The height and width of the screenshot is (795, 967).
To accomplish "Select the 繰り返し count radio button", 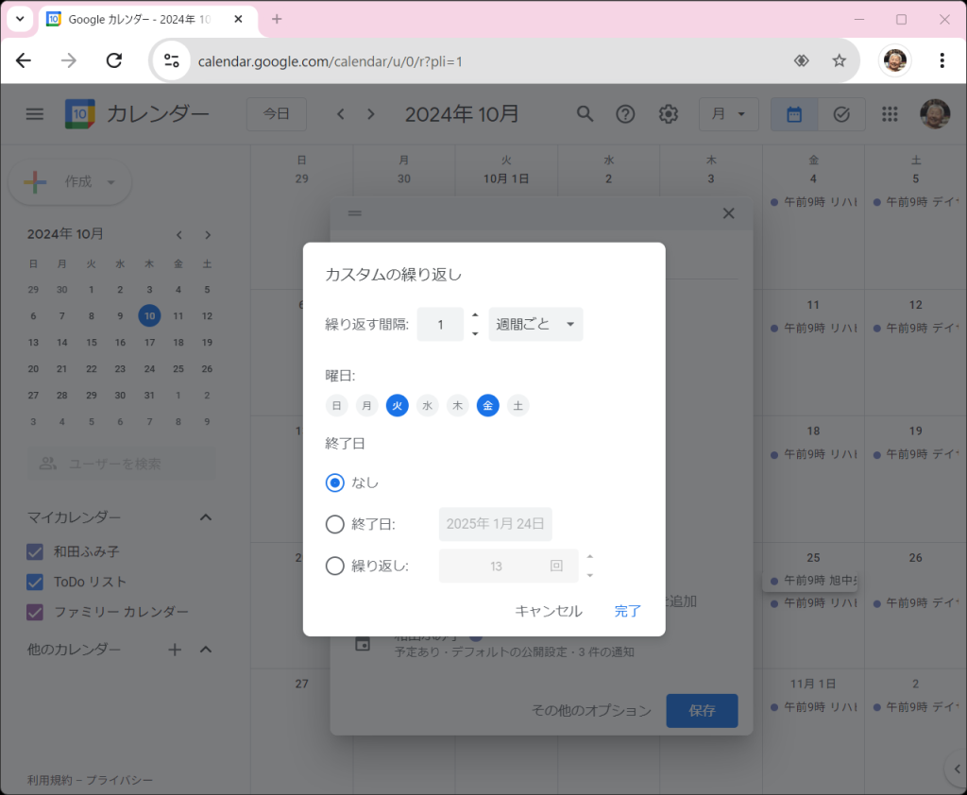I will (334, 566).
